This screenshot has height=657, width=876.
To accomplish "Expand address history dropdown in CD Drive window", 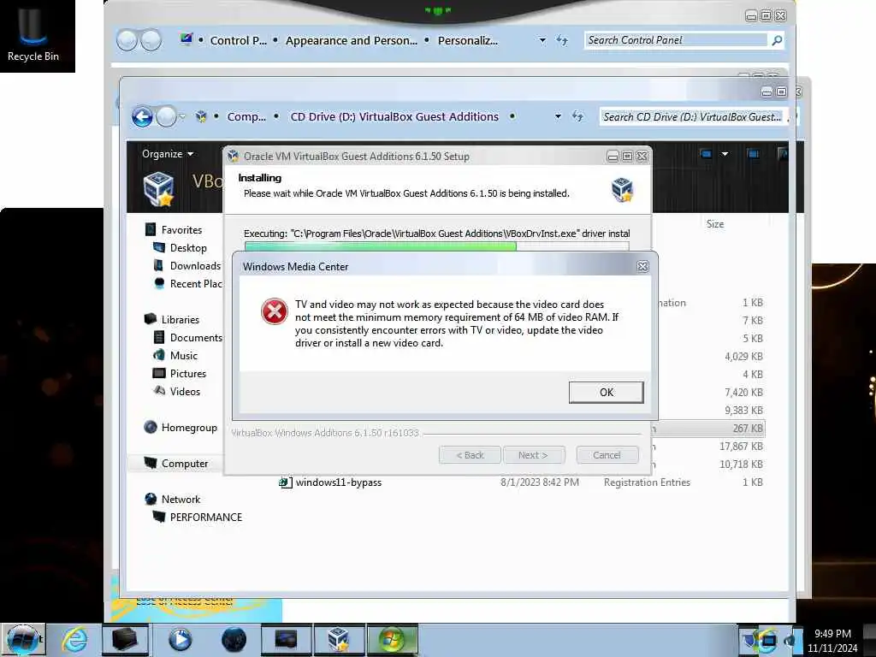I will (558, 116).
